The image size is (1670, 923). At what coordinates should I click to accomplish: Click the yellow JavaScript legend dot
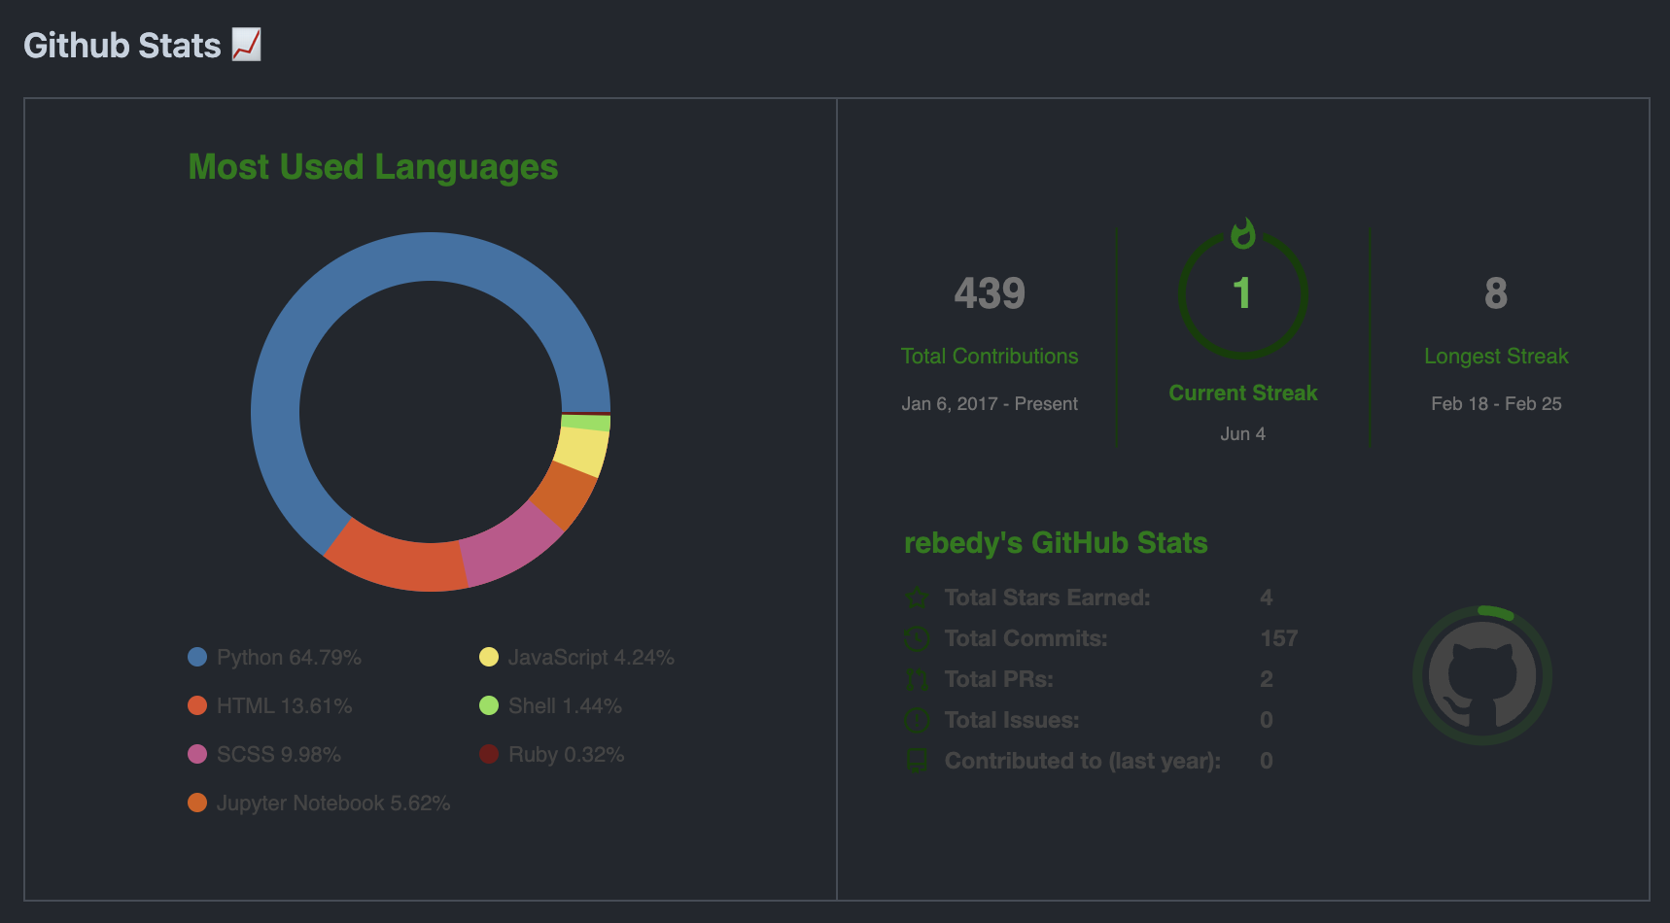coord(489,657)
